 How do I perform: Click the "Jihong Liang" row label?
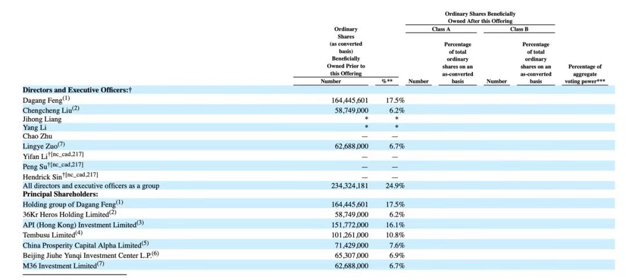[x=42, y=119]
